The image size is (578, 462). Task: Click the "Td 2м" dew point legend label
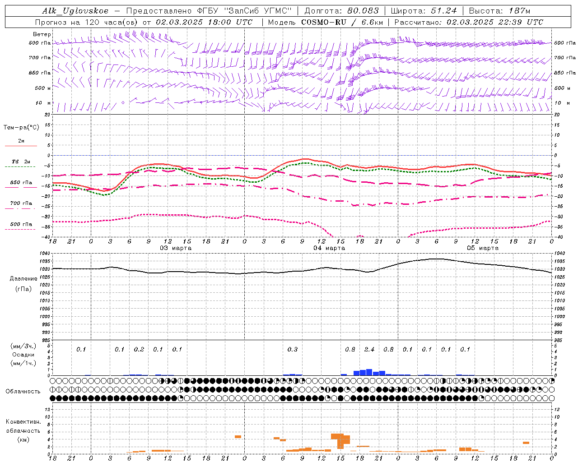[21, 162]
